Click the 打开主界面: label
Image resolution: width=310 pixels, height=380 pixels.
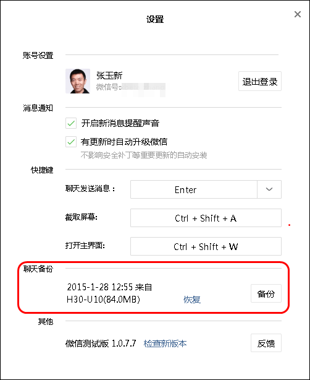pos(85,246)
